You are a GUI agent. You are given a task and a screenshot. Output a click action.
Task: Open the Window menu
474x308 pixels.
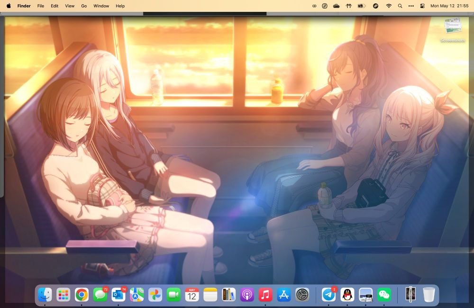(x=101, y=6)
